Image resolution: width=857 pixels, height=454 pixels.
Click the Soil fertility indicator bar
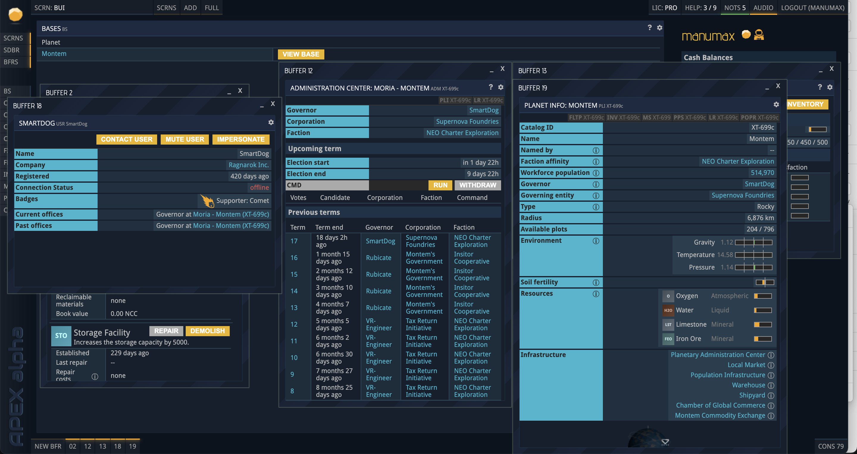tap(764, 282)
